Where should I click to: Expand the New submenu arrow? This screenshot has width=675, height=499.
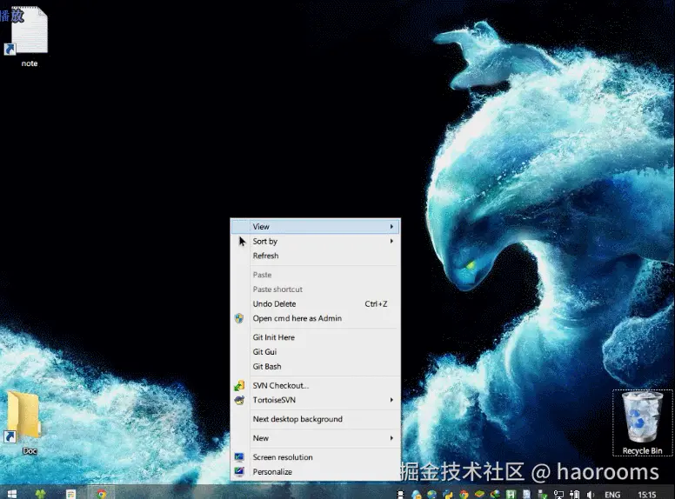pos(391,438)
